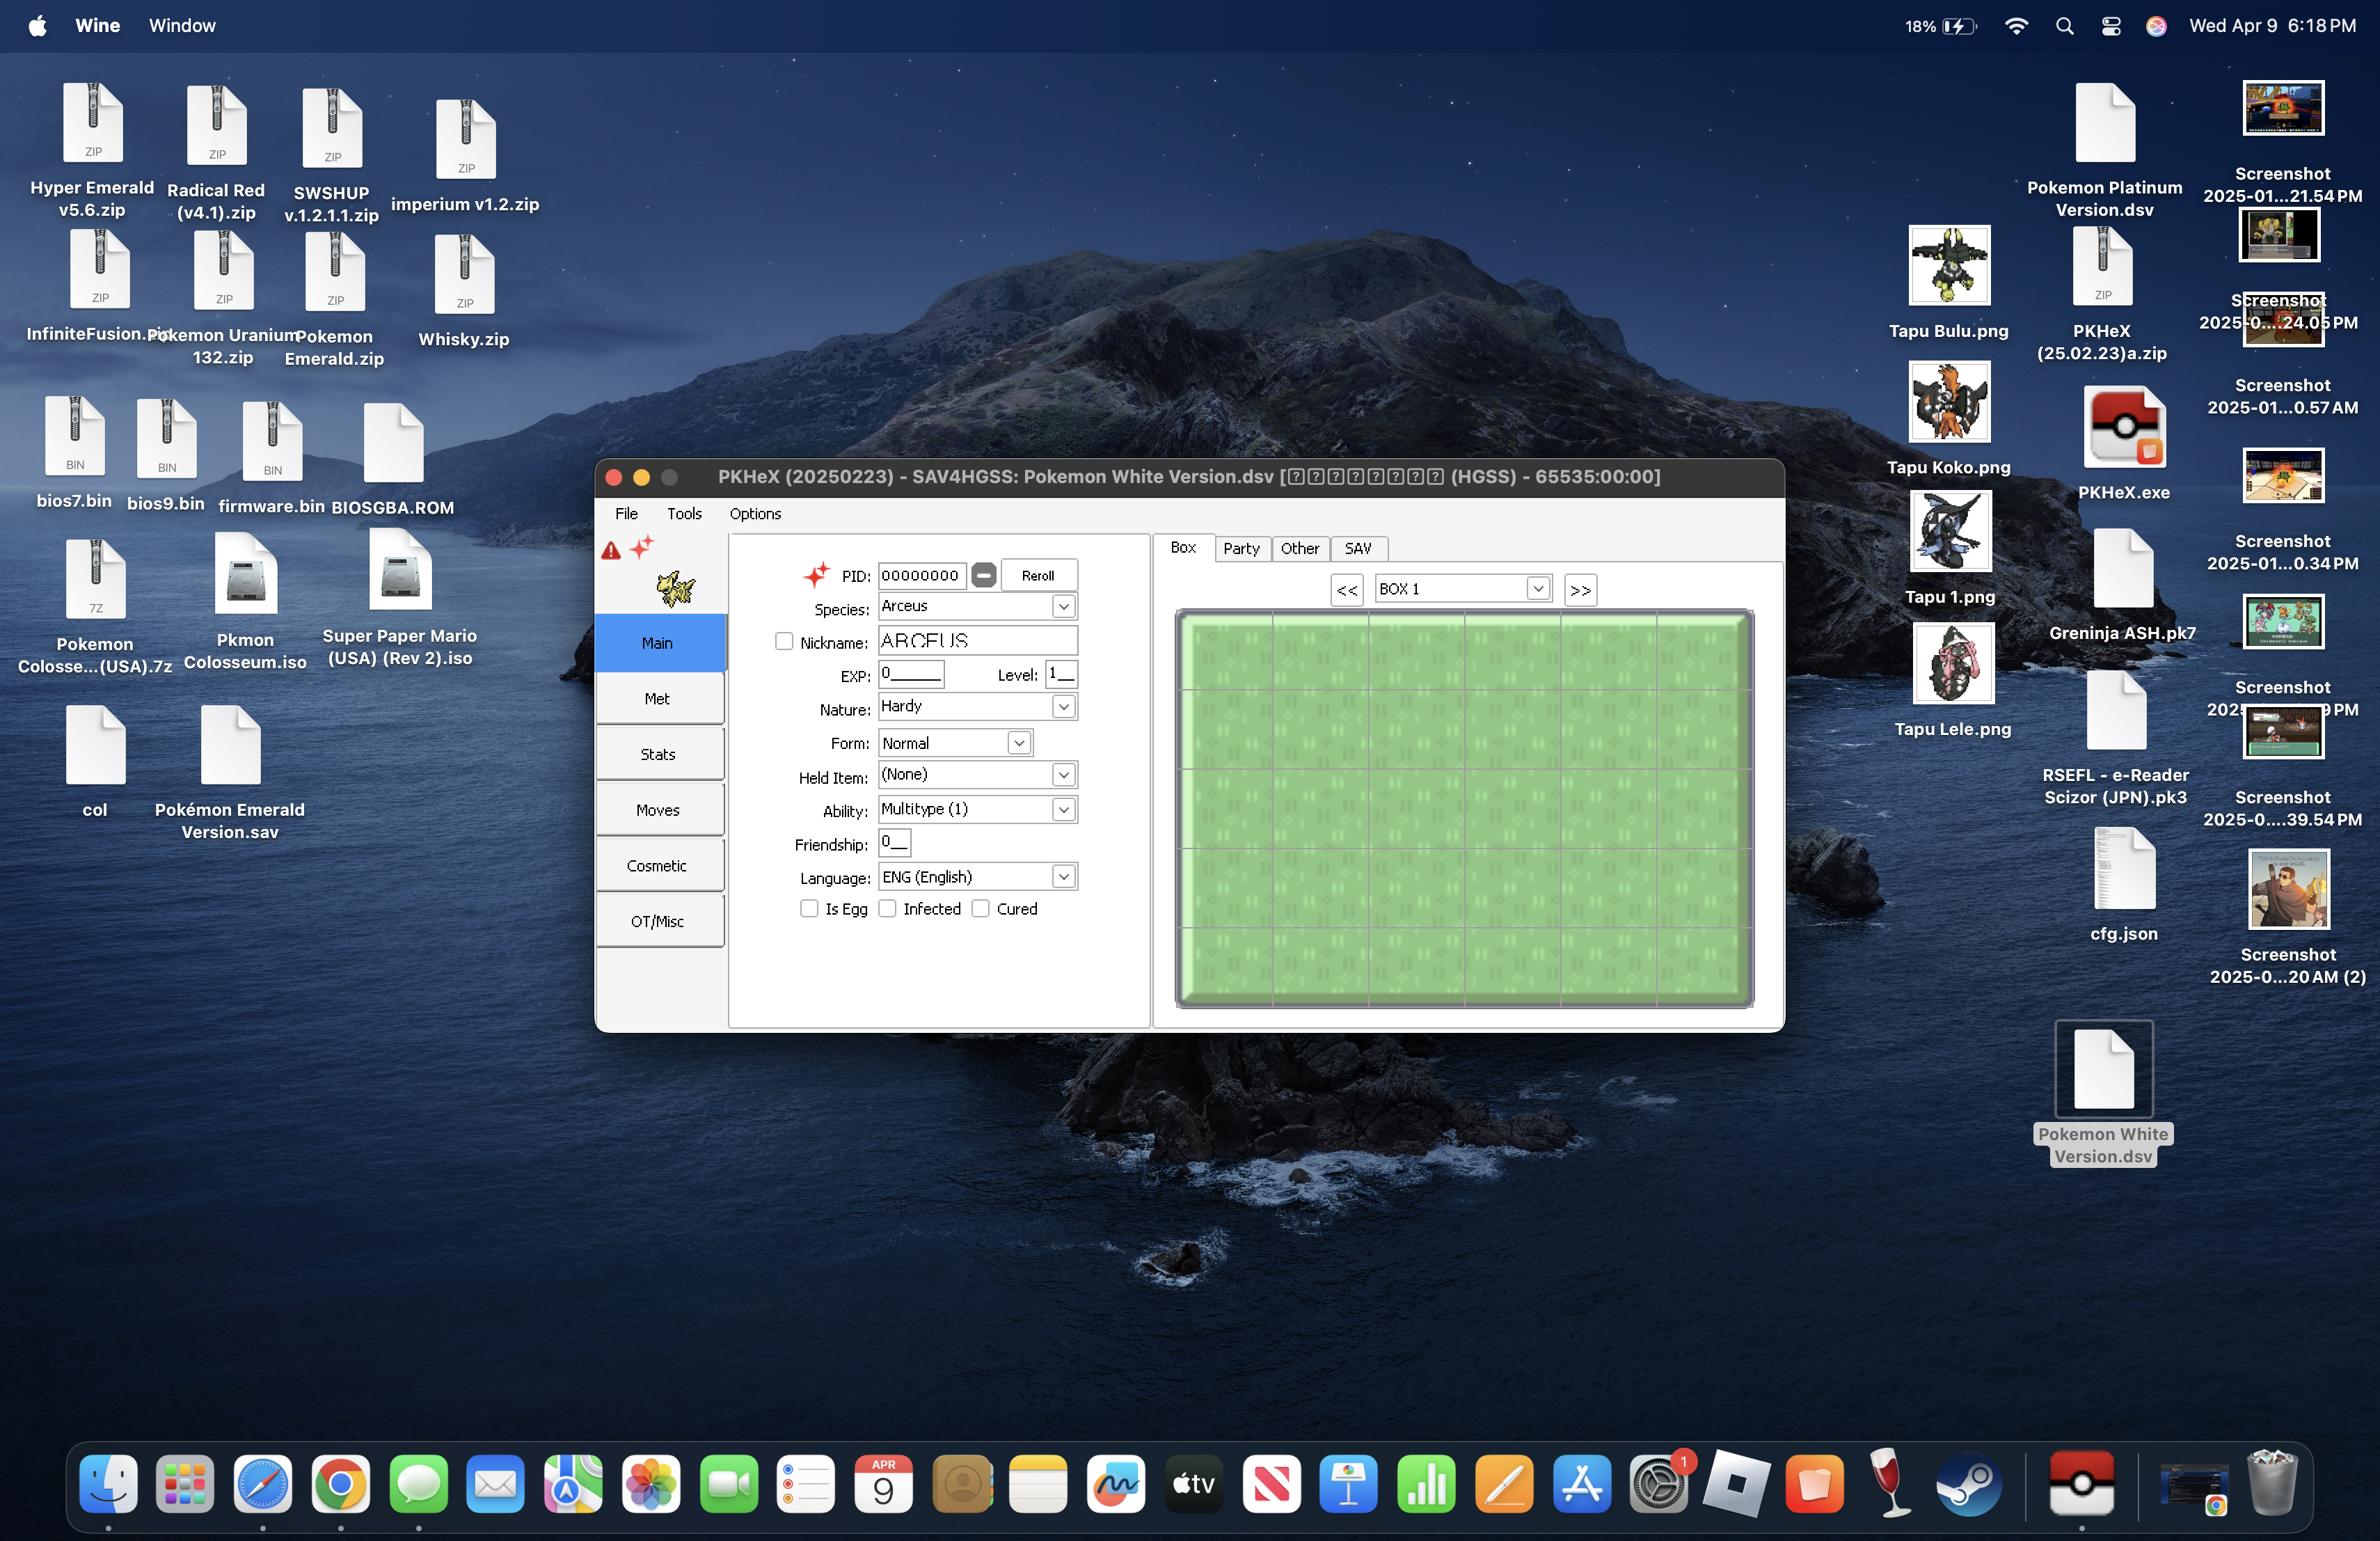Expand the BOX 1 selector dropdown
Viewport: 2380px width, 1541px height.
[x=1538, y=589]
